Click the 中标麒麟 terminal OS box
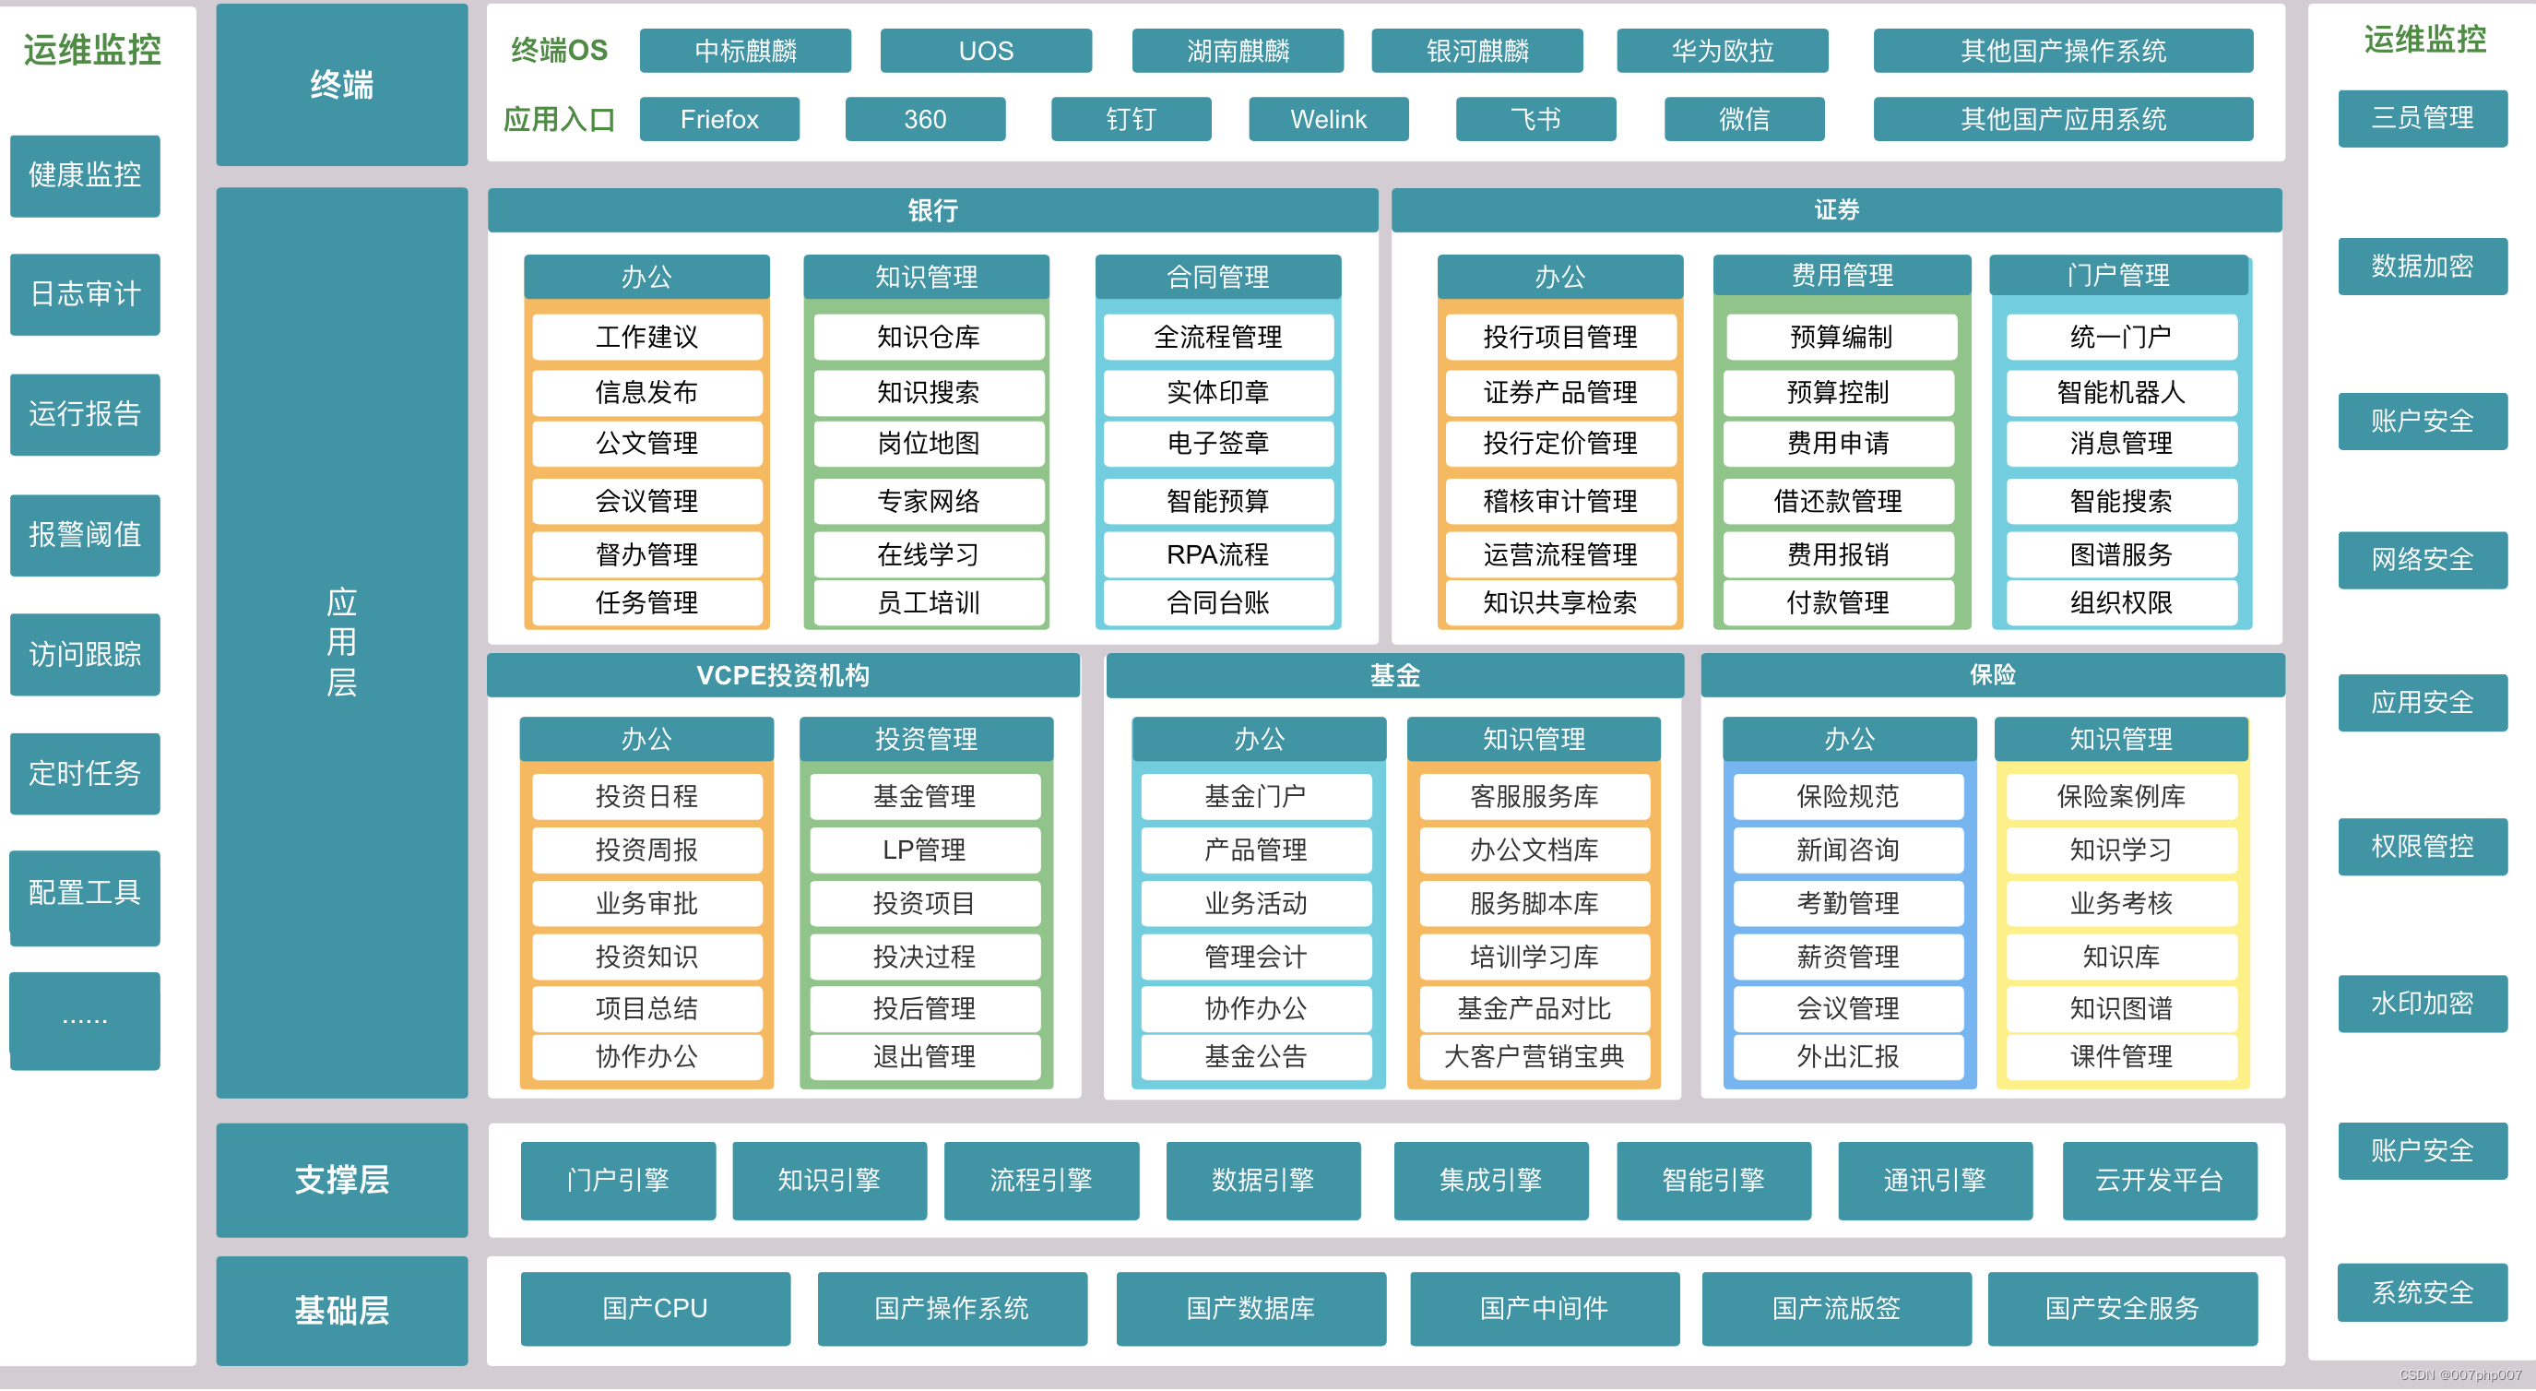The height and width of the screenshot is (1391, 2536). [x=745, y=51]
